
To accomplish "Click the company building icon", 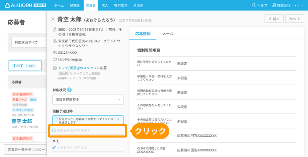I will (x=274, y=5).
